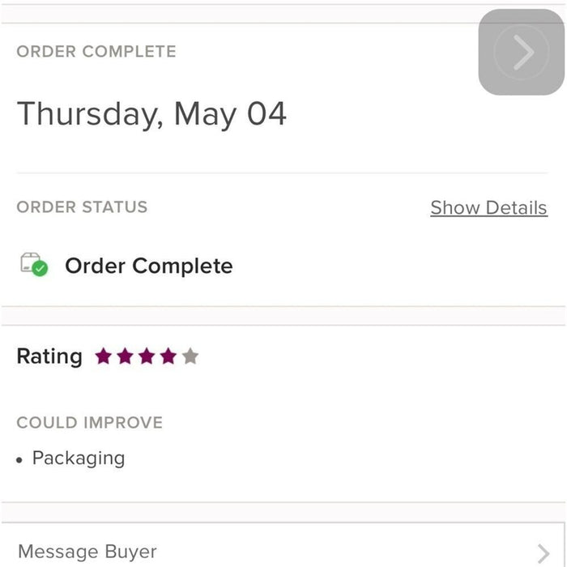Click the gray package box status icon

(x=29, y=262)
